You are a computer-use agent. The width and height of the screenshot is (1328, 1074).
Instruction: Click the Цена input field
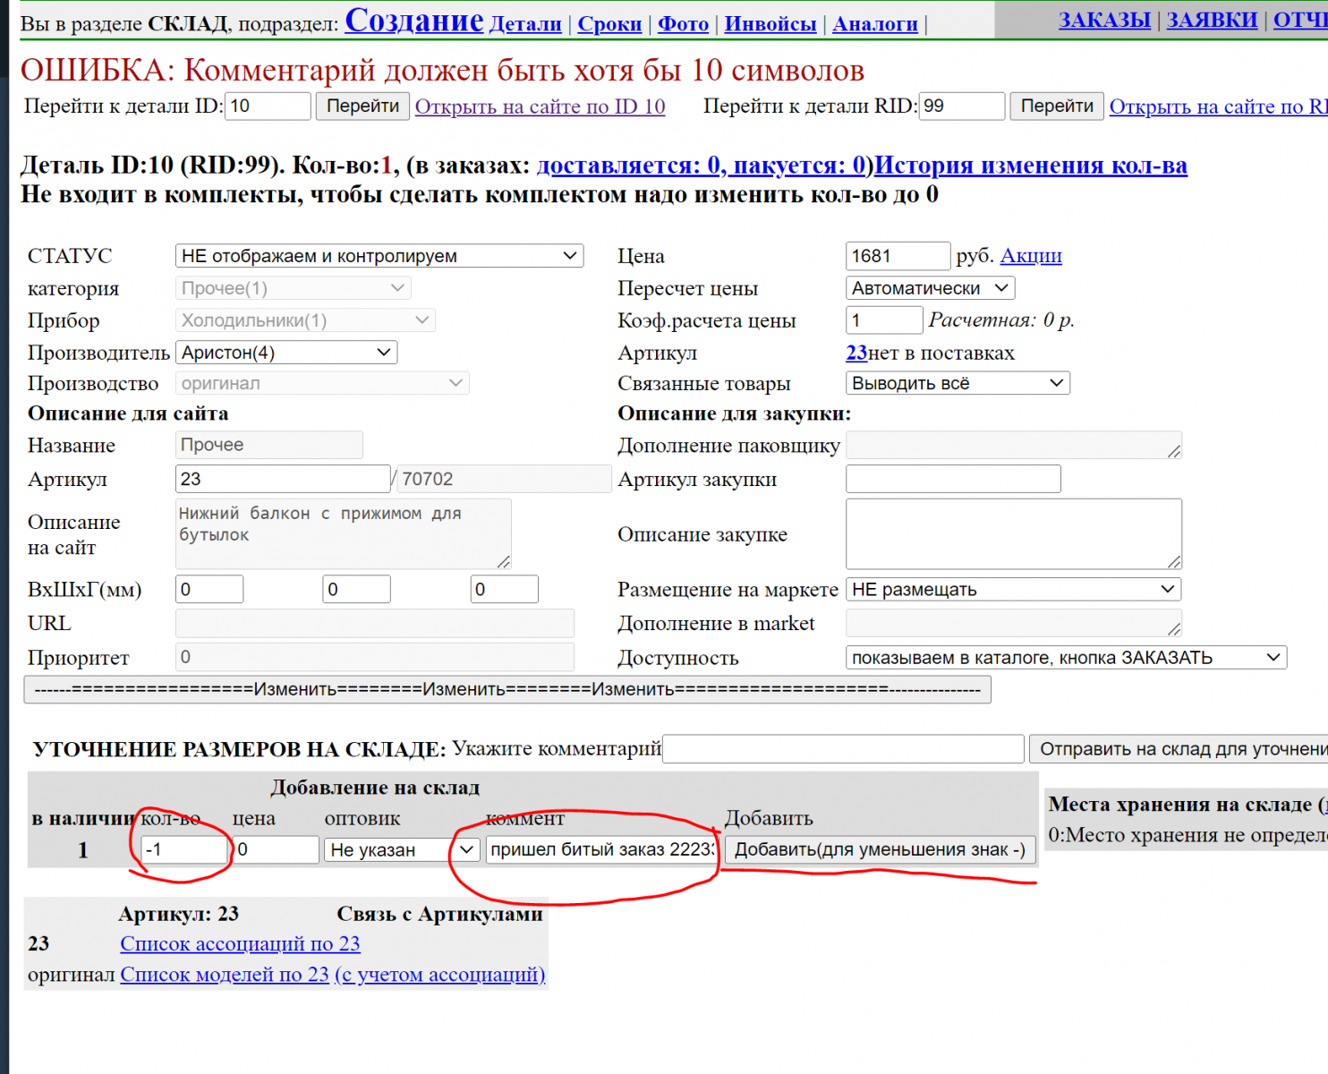click(897, 256)
